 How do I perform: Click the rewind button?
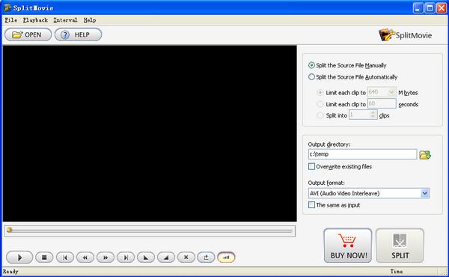click(85, 258)
